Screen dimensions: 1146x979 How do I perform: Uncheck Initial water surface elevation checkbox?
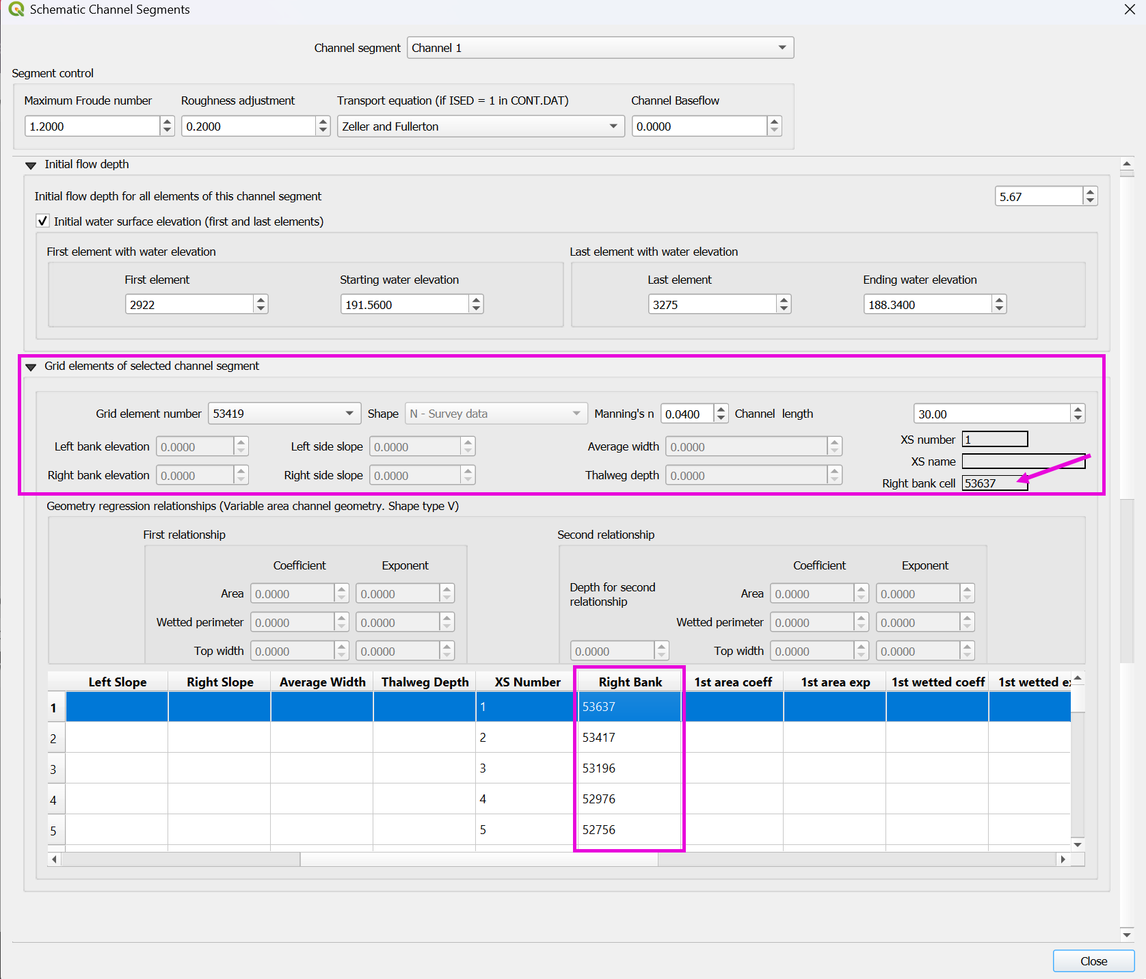pyautogui.click(x=43, y=221)
